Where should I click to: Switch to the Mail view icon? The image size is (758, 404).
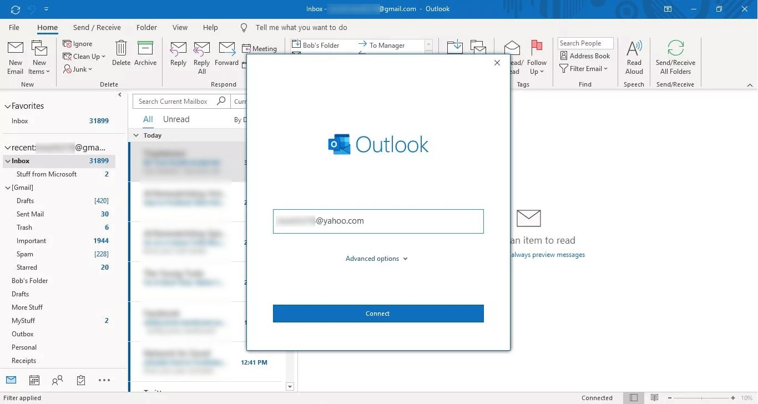[x=11, y=380]
